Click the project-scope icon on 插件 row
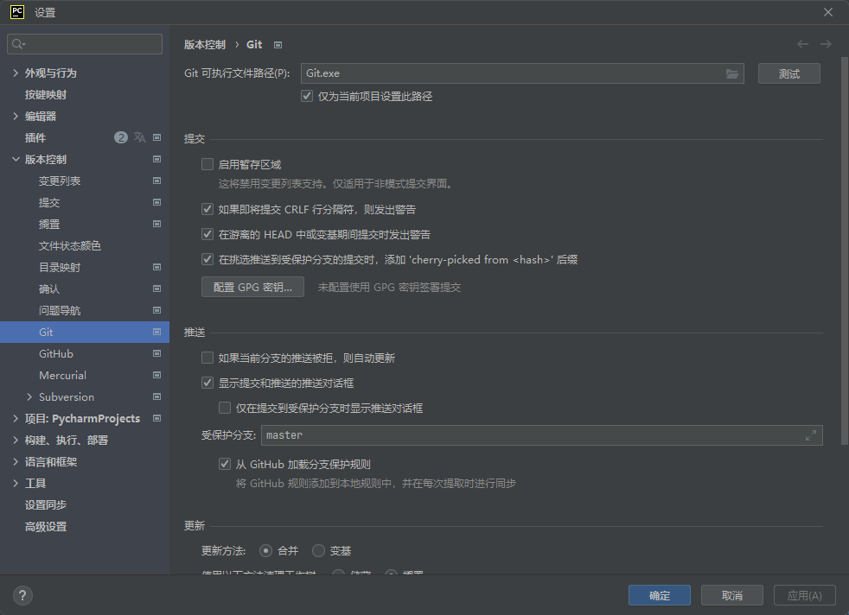The height and width of the screenshot is (615, 849). [x=157, y=137]
